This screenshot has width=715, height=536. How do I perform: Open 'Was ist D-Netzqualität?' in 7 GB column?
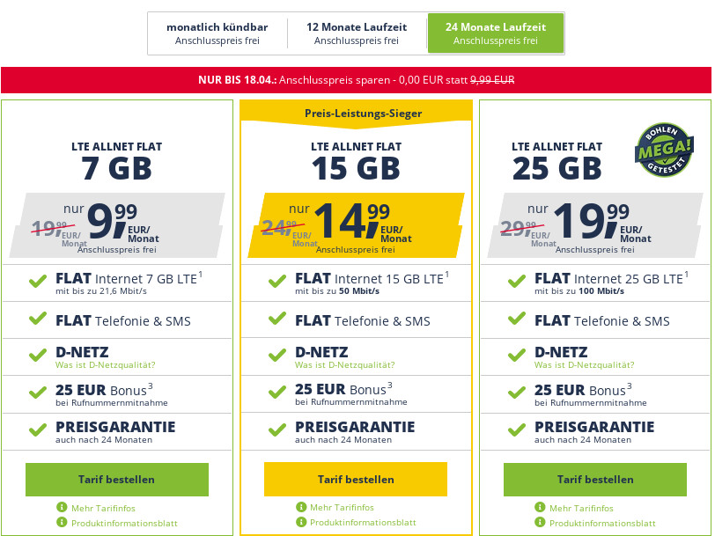pos(105,365)
